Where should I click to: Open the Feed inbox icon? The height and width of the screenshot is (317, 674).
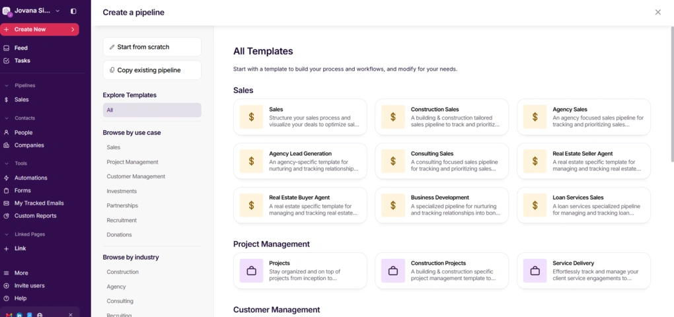[x=6, y=48]
